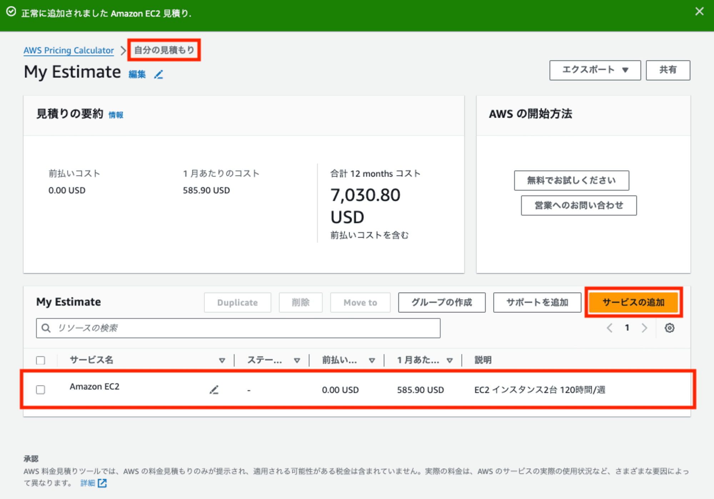Click the 削除 delete button

coord(301,302)
